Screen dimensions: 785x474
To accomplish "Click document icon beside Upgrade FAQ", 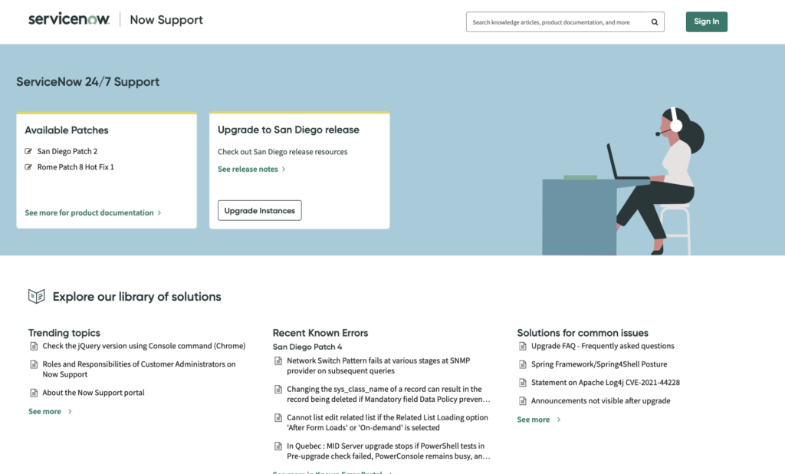I will (x=523, y=346).
